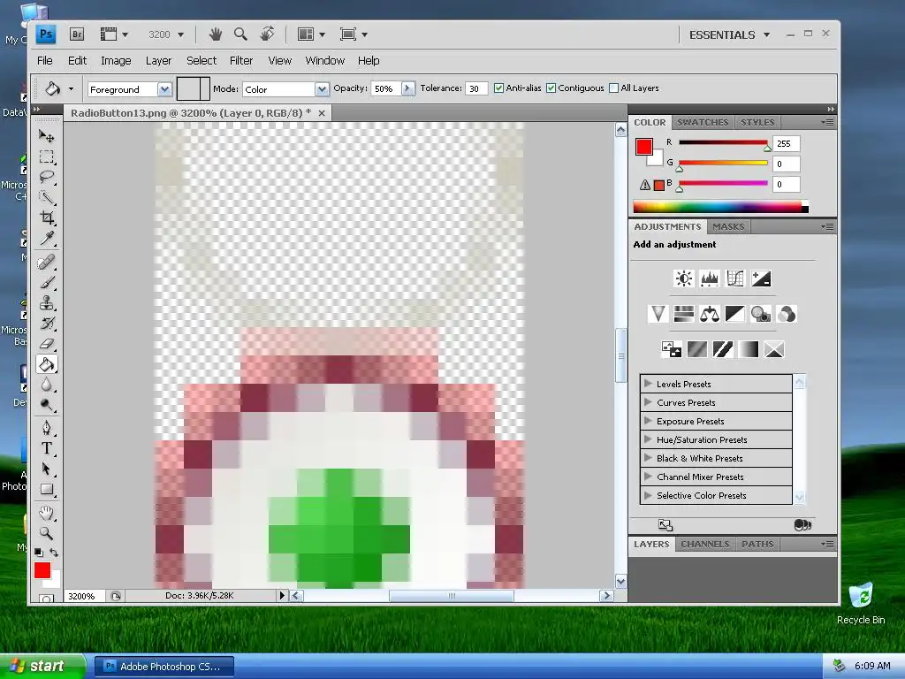Open the Windows Start menu
905x679 pixels.
pos(42,667)
